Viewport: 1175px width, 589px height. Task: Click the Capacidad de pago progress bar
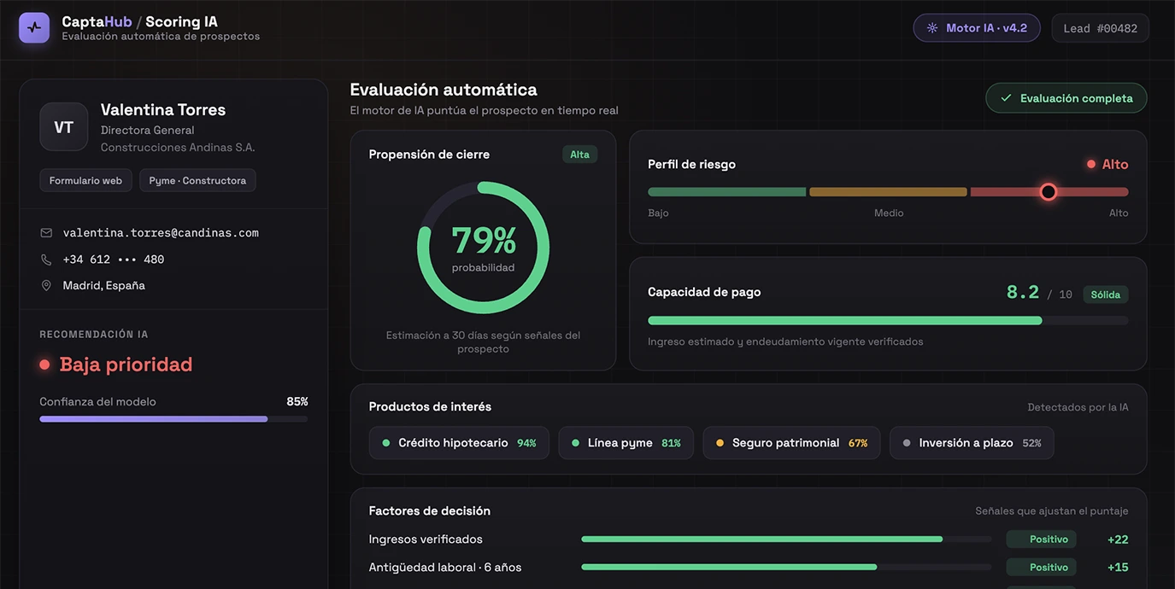(888, 321)
